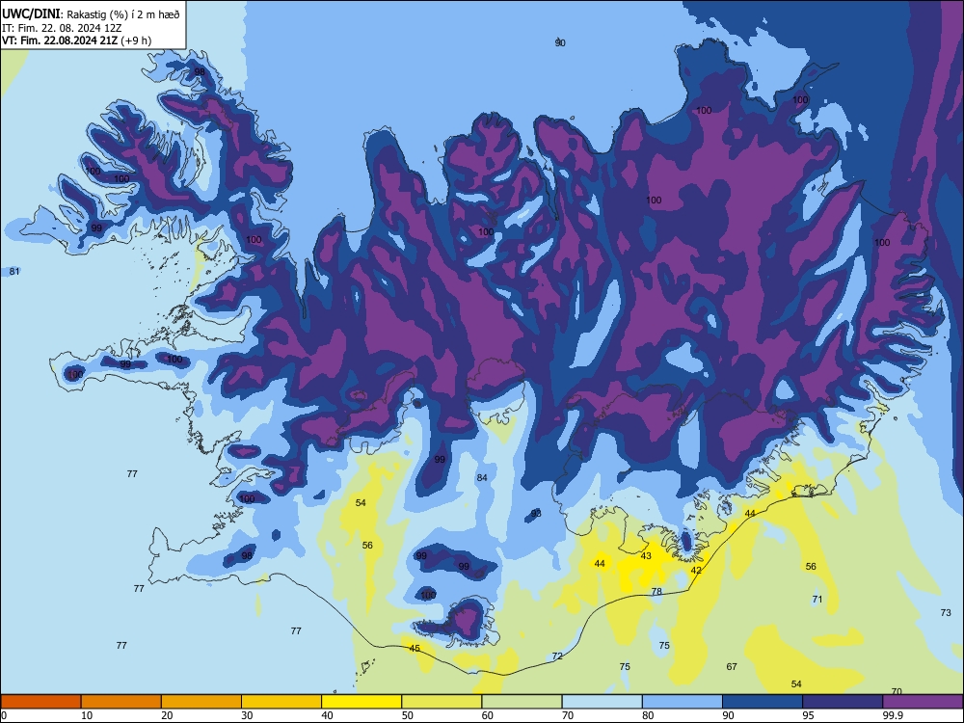Viewport: 964px width, 723px height.
Task: Click the UWC/DINI title text
Action: tap(31, 14)
